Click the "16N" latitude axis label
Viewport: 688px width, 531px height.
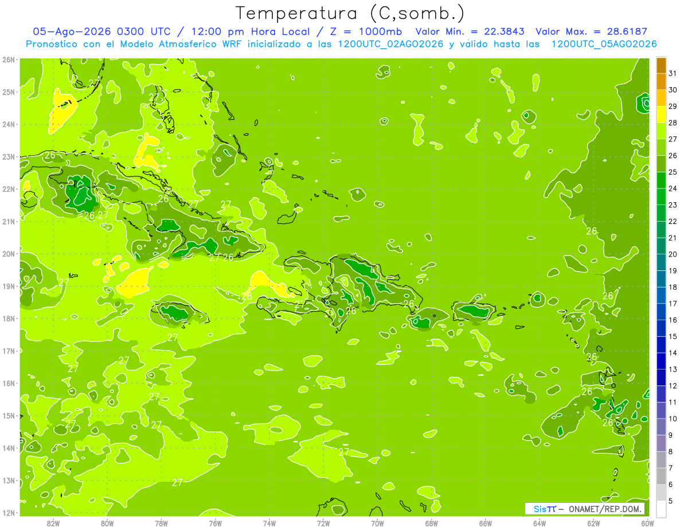coord(9,383)
